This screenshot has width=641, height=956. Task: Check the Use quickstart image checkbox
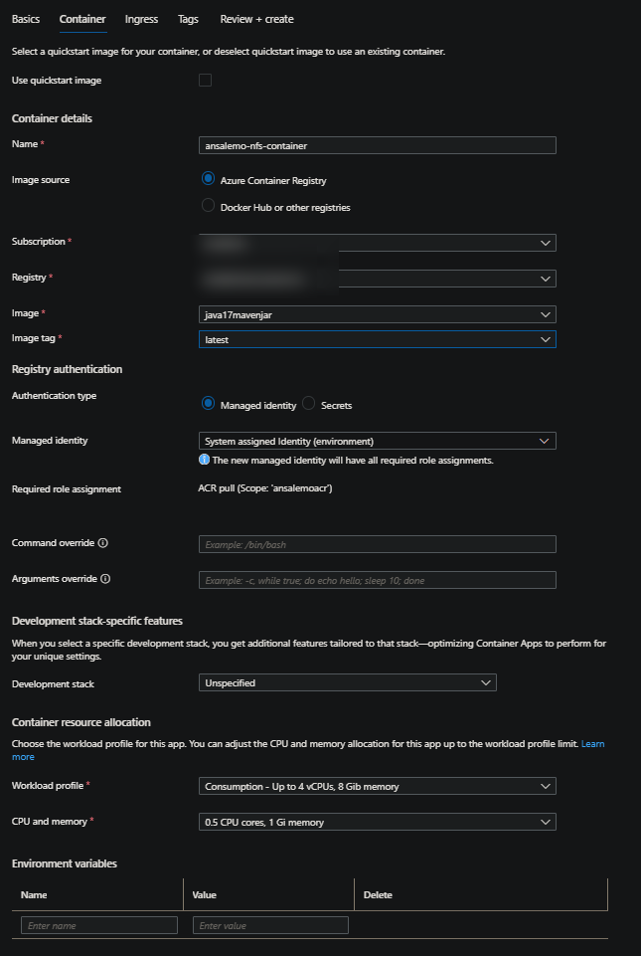206,81
